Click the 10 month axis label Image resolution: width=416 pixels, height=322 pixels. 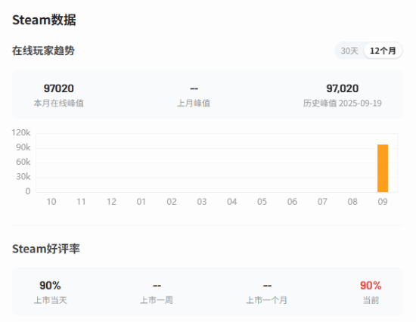[51, 202]
